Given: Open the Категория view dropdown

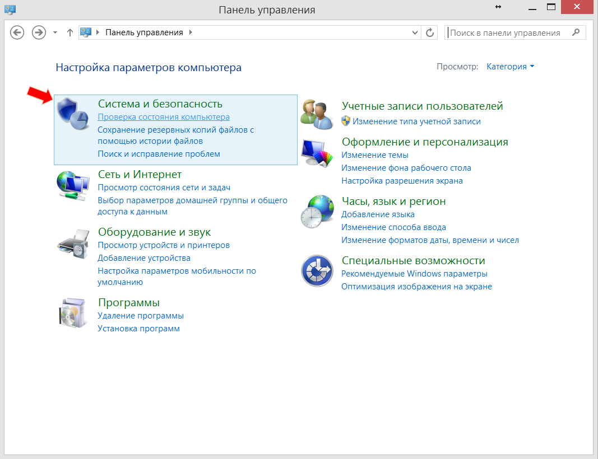Looking at the screenshot, I should 510,67.
